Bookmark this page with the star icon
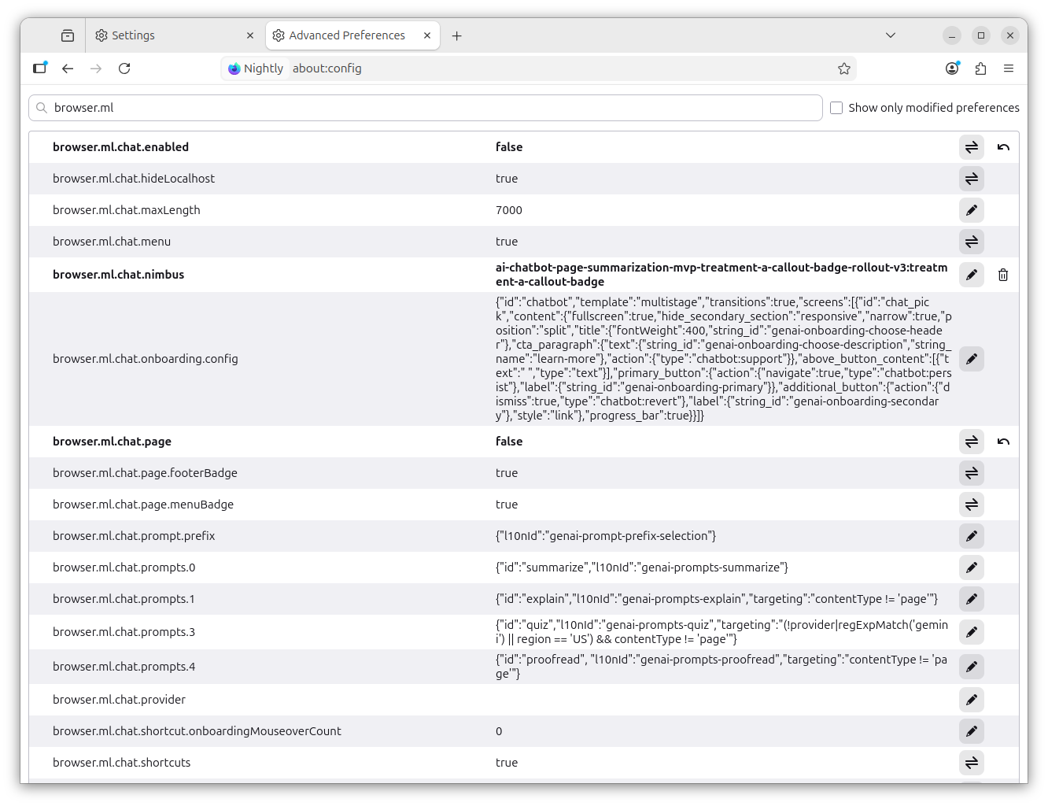Image resolution: width=1048 pixels, height=806 pixels. (x=844, y=68)
